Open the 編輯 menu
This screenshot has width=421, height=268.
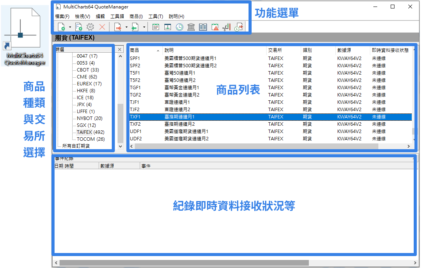[x=100, y=17]
